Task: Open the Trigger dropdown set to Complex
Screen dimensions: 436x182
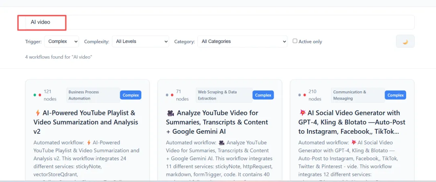Action: pos(62,41)
